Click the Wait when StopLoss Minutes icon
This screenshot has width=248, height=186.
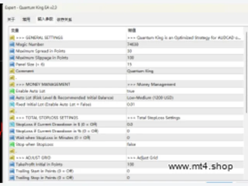(12, 138)
